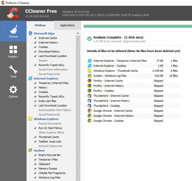
Task: Click Thunderbird icon beside Thunderbird Internet Cache
Action: tap(90, 96)
